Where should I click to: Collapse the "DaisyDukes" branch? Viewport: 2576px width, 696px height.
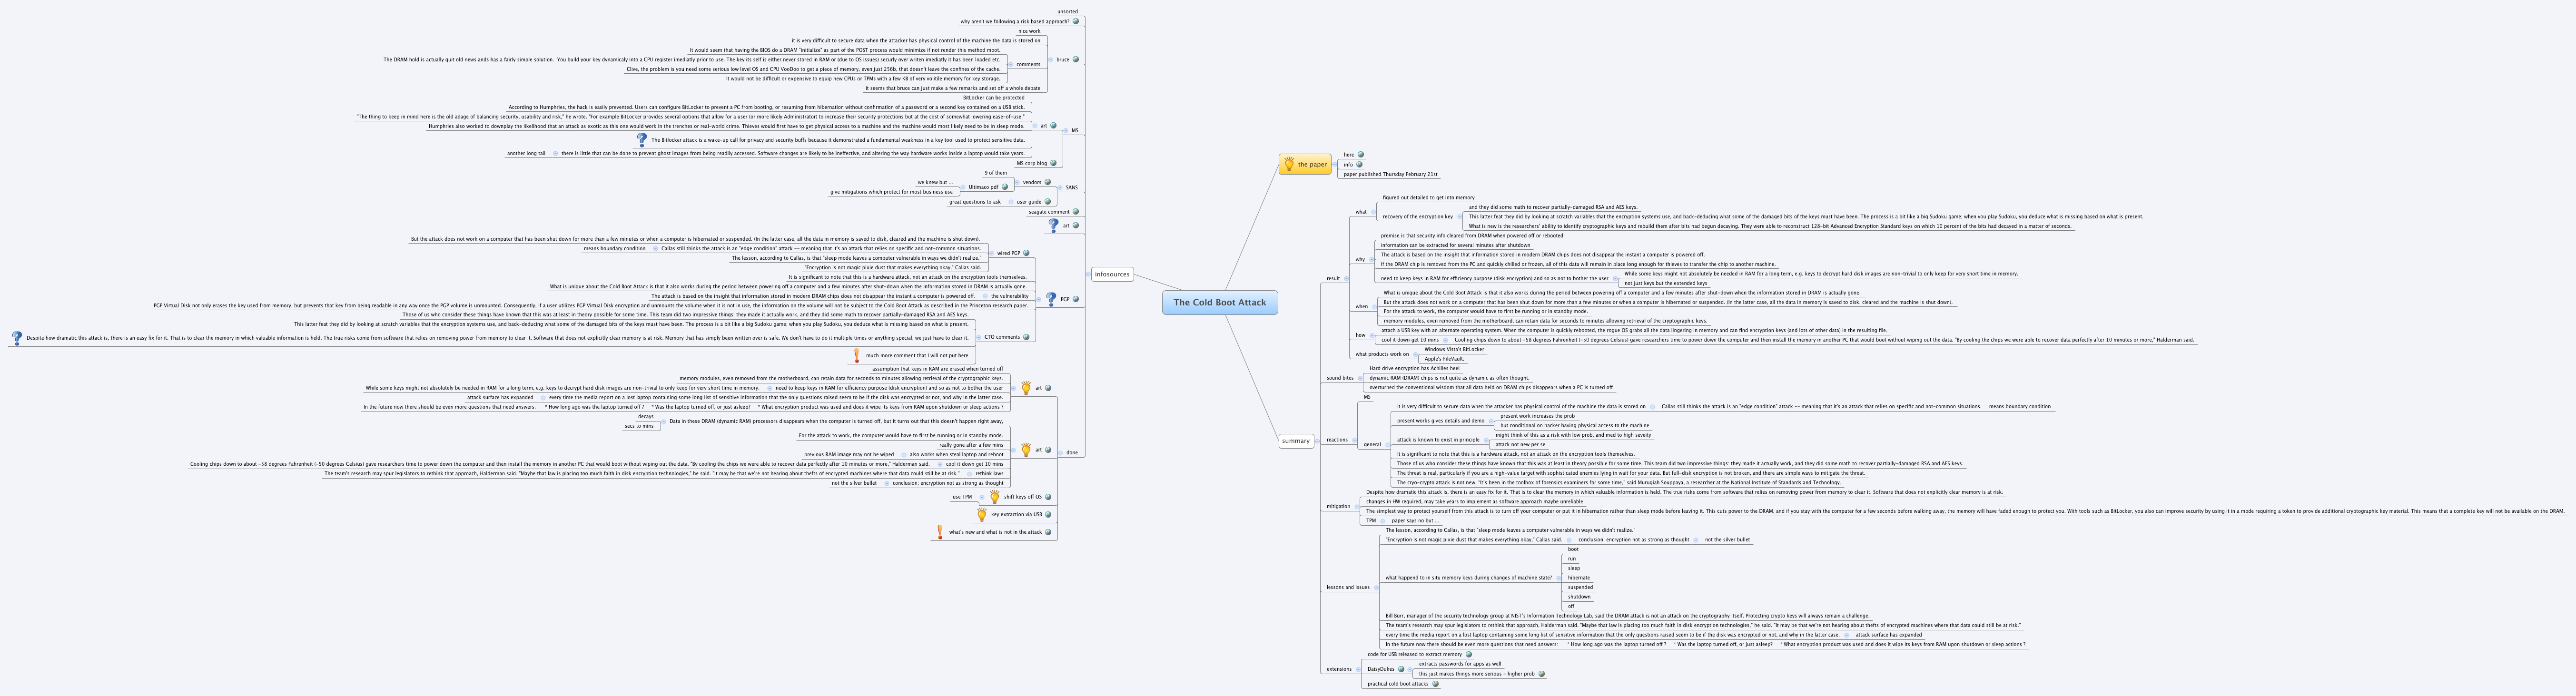[x=1410, y=670]
